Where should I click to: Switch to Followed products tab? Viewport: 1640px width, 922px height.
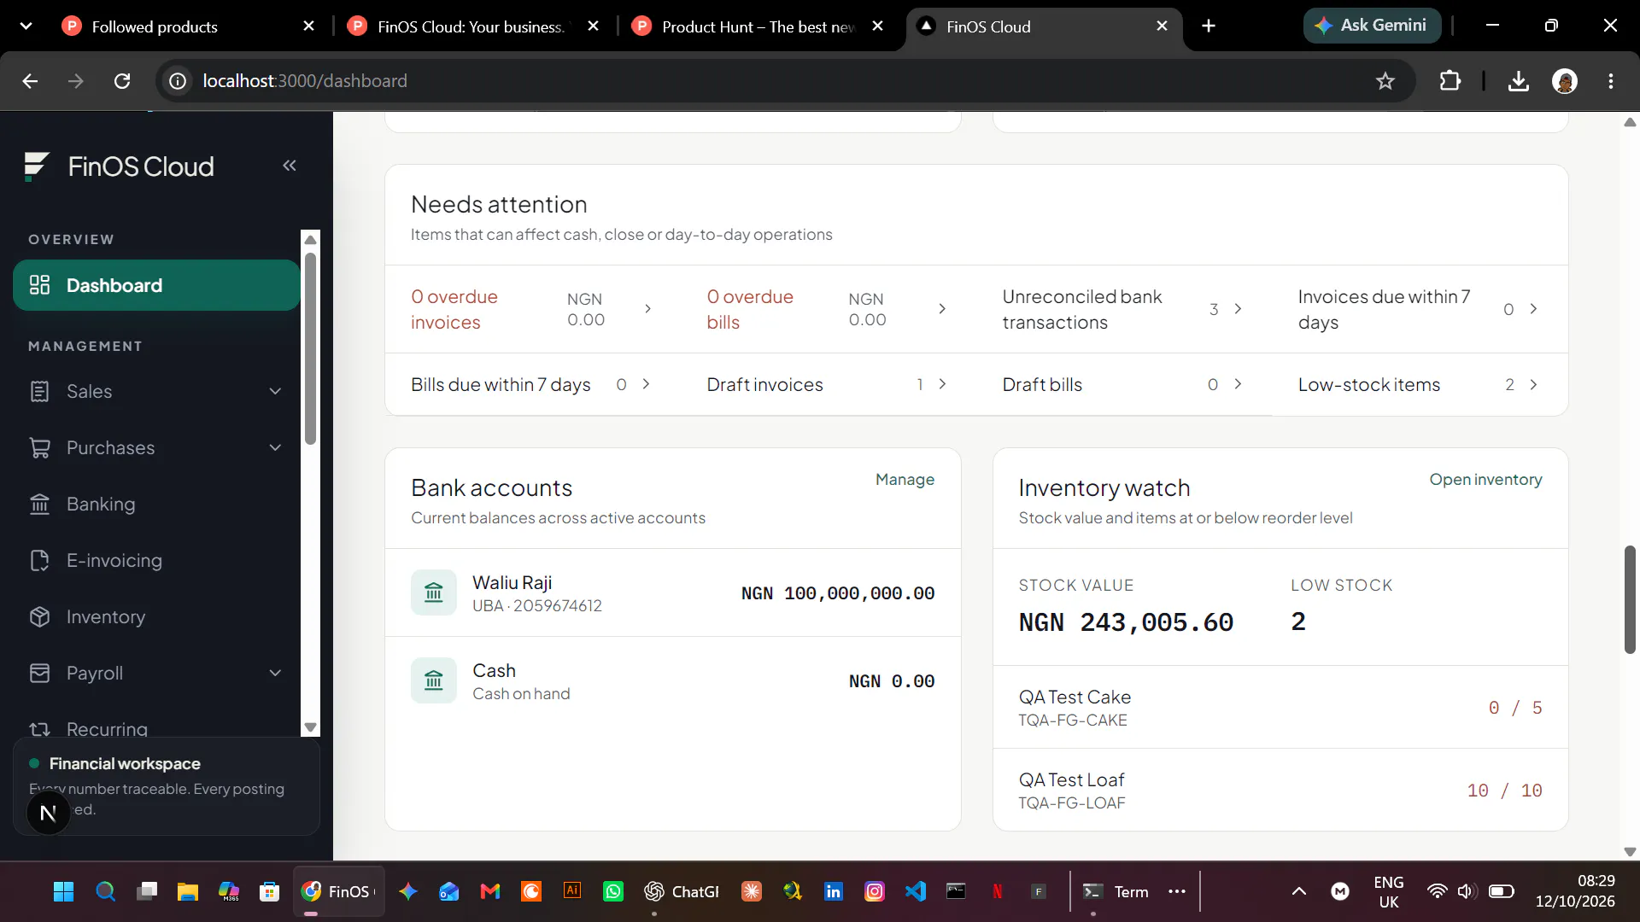click(190, 26)
